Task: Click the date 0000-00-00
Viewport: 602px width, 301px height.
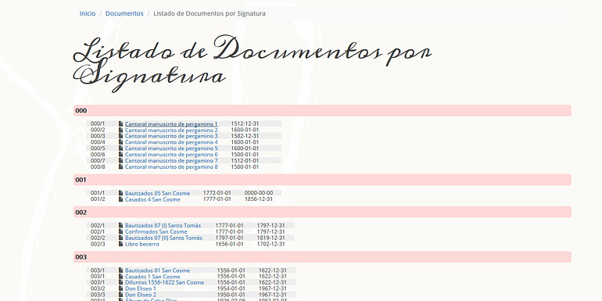Action: (x=259, y=193)
